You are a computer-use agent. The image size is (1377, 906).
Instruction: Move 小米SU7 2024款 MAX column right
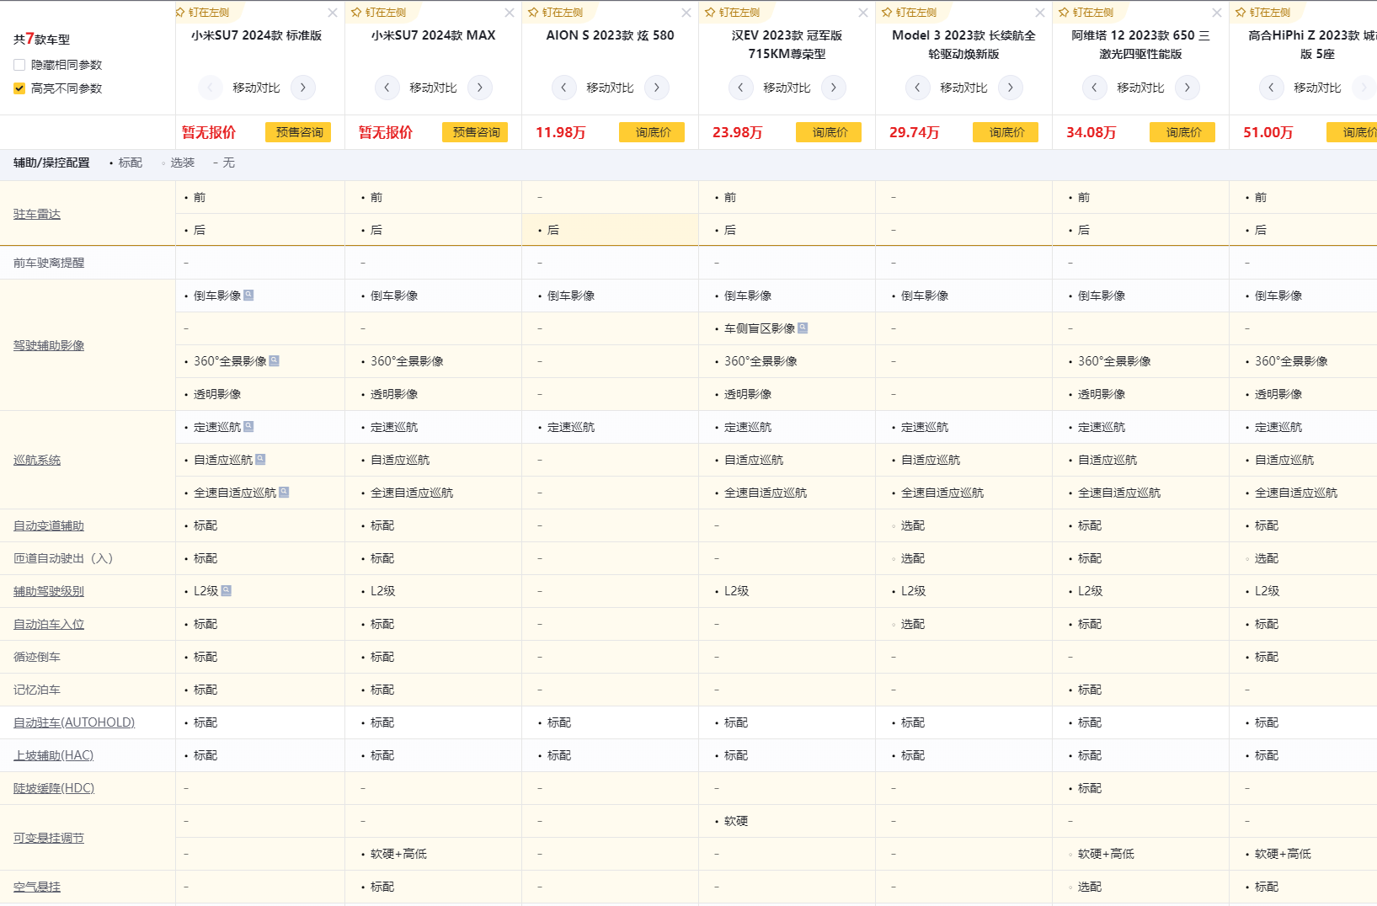pyautogui.click(x=480, y=88)
